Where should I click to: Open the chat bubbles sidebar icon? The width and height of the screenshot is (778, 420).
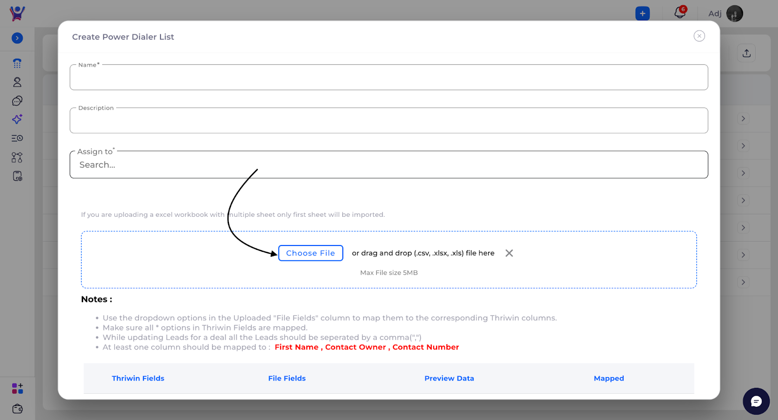pyautogui.click(x=17, y=101)
